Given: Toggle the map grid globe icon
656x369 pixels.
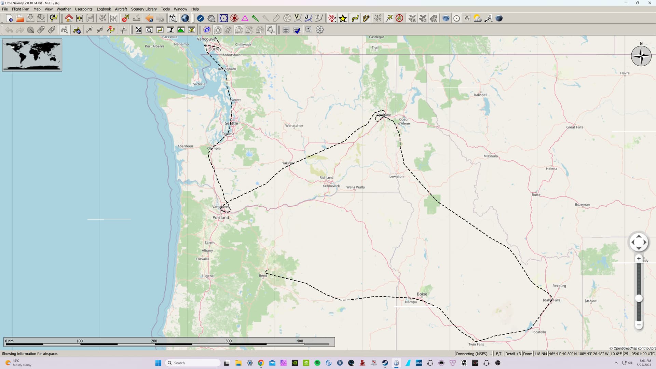Looking at the screenshot, I should [446, 18].
